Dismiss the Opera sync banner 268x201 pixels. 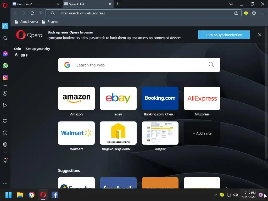pos(259,35)
